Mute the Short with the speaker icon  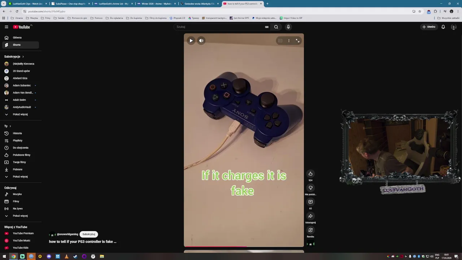pyautogui.click(x=201, y=41)
